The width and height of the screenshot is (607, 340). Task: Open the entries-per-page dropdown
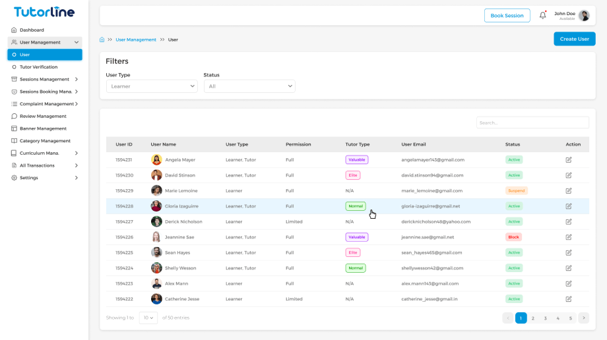tap(148, 318)
